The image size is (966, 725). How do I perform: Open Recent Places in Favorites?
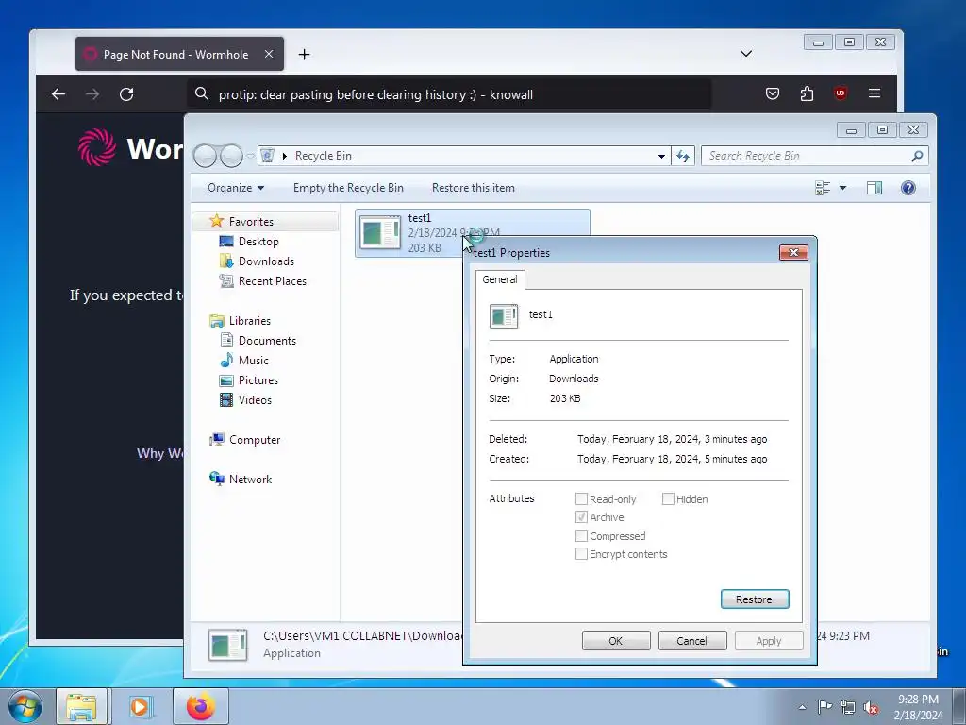point(273,281)
